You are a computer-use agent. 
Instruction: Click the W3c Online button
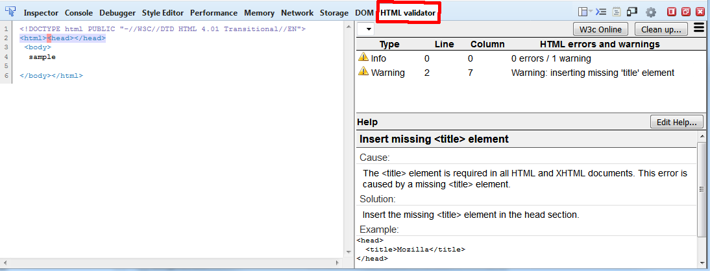(x=600, y=29)
